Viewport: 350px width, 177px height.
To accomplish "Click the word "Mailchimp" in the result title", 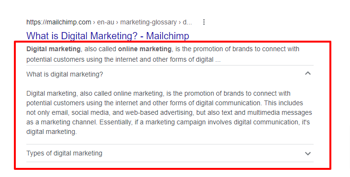I will [x=168, y=36].
